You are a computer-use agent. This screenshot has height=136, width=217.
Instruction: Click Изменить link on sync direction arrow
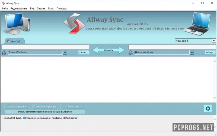(x=108, y=50)
